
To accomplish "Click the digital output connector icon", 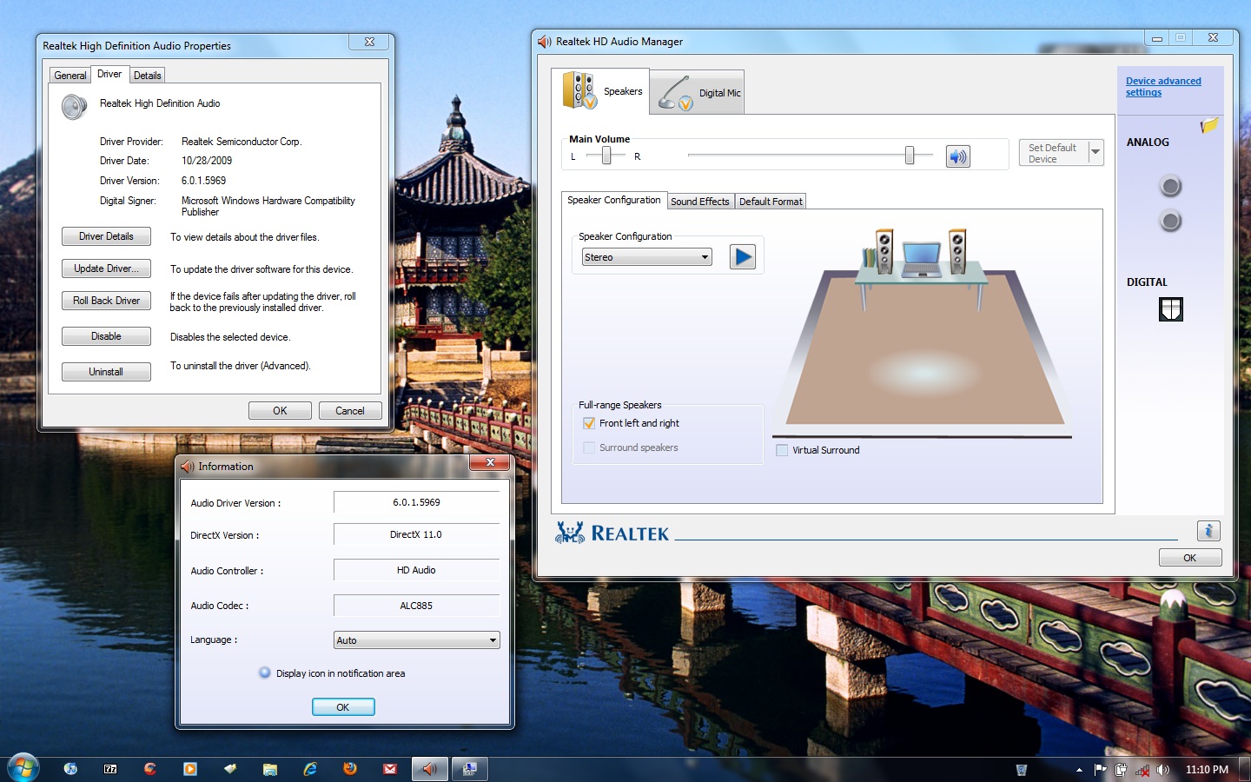I will pos(1171,309).
